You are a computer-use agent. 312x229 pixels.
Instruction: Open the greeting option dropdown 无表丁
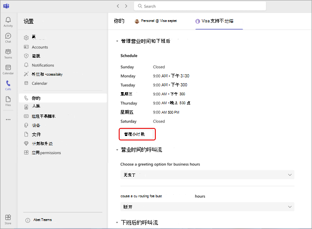208,175
